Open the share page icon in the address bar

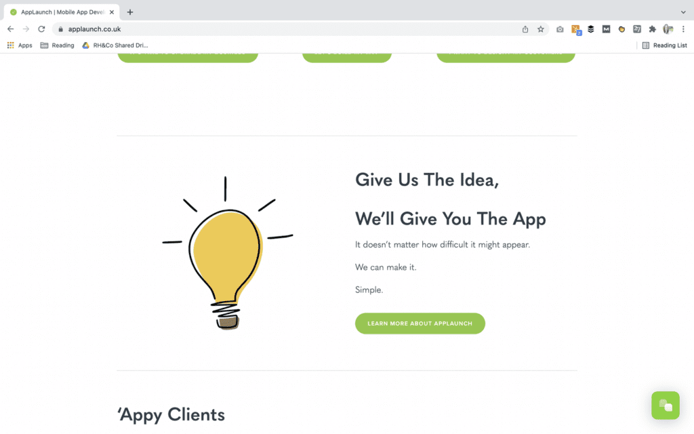tap(525, 29)
